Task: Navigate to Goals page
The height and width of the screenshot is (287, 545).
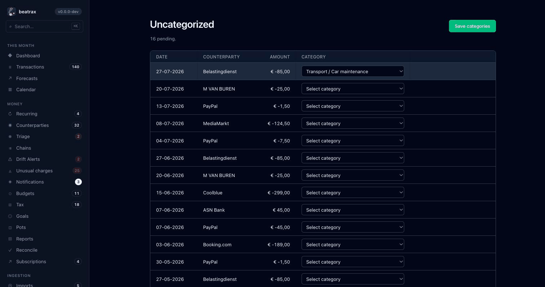Action: [x=44, y=216]
